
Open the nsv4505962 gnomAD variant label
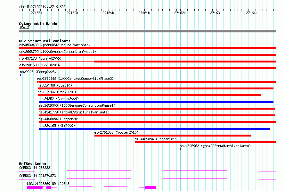(215, 146)
